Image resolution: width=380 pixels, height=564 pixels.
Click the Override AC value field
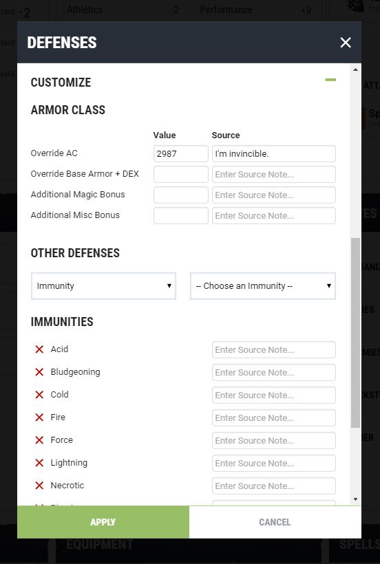[180, 153]
